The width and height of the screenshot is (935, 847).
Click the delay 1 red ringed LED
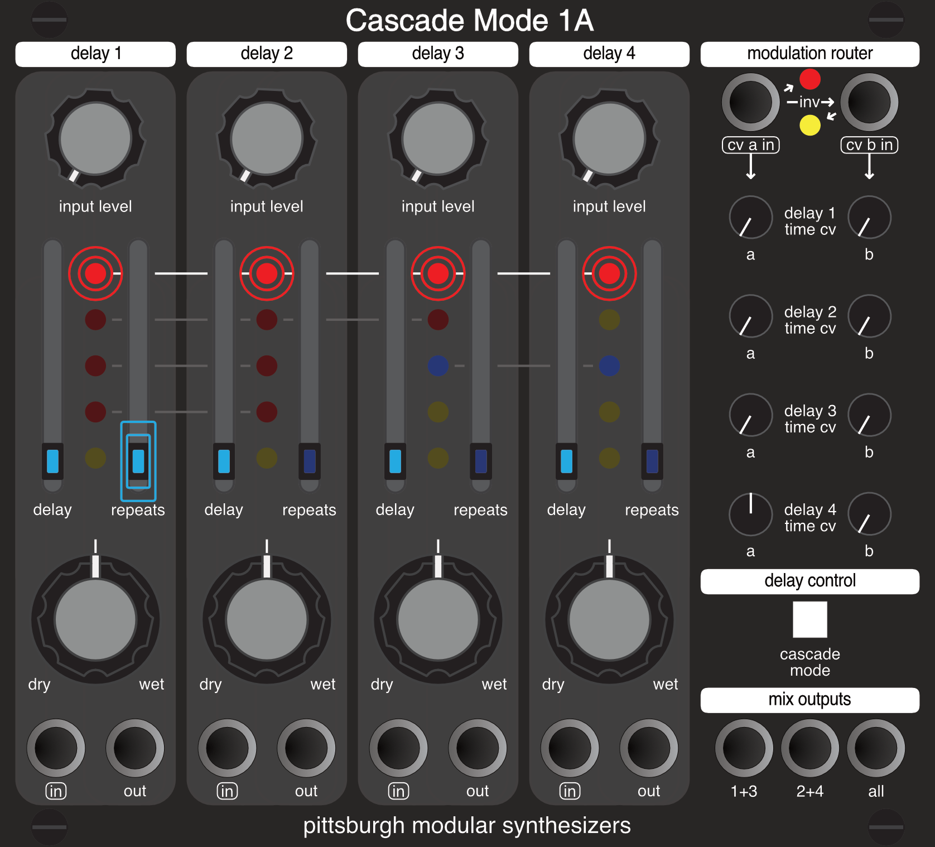[95, 273]
